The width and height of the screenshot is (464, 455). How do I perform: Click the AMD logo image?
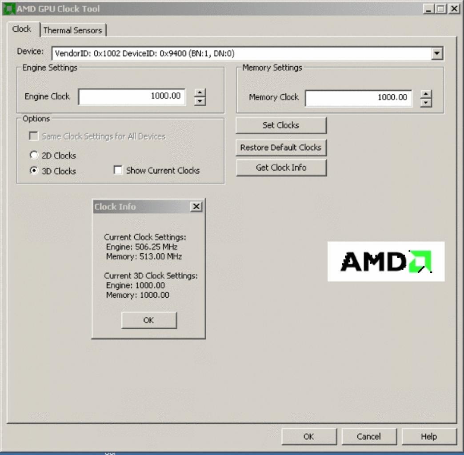(386, 262)
